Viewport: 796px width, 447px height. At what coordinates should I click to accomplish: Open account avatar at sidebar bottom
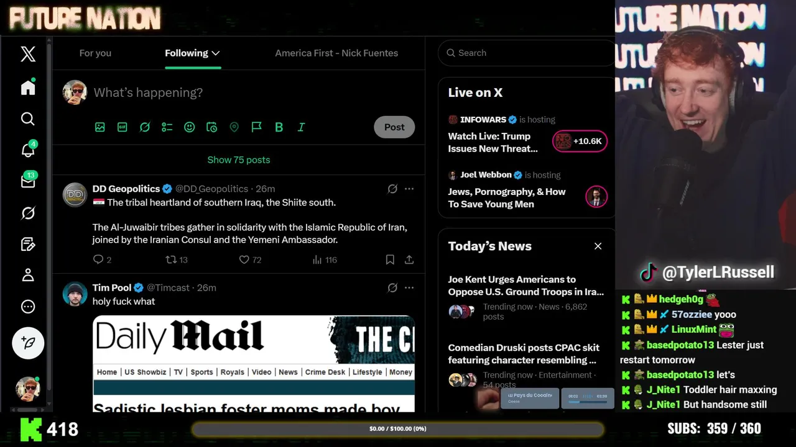(x=28, y=389)
